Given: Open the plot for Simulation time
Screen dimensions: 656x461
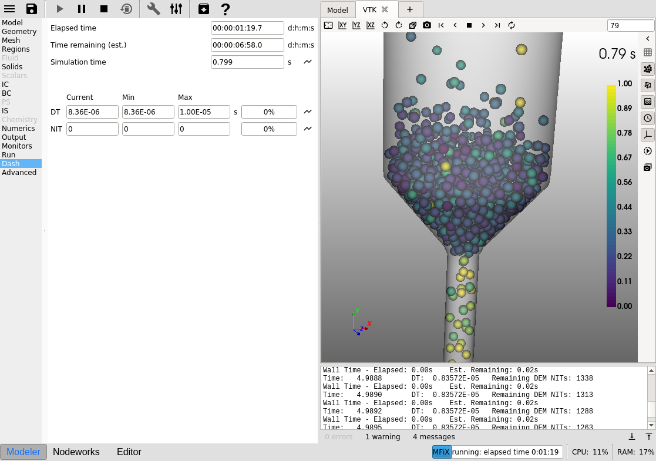Looking at the screenshot, I should point(308,62).
